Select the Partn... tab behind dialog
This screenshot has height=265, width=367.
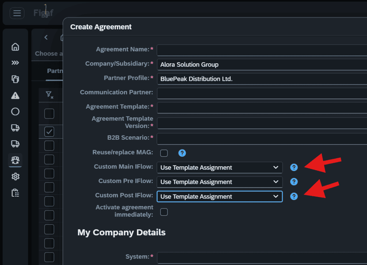(55, 71)
